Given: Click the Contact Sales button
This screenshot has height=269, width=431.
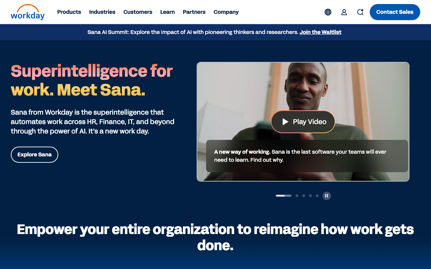Looking at the screenshot, I should tap(395, 12).
